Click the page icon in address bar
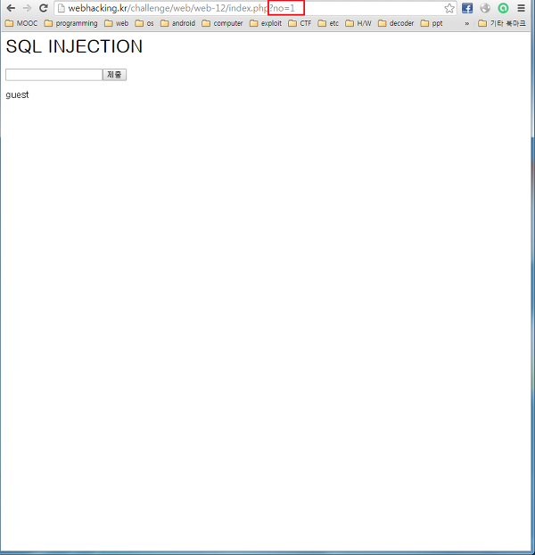The width and height of the screenshot is (535, 555). tap(61, 8)
